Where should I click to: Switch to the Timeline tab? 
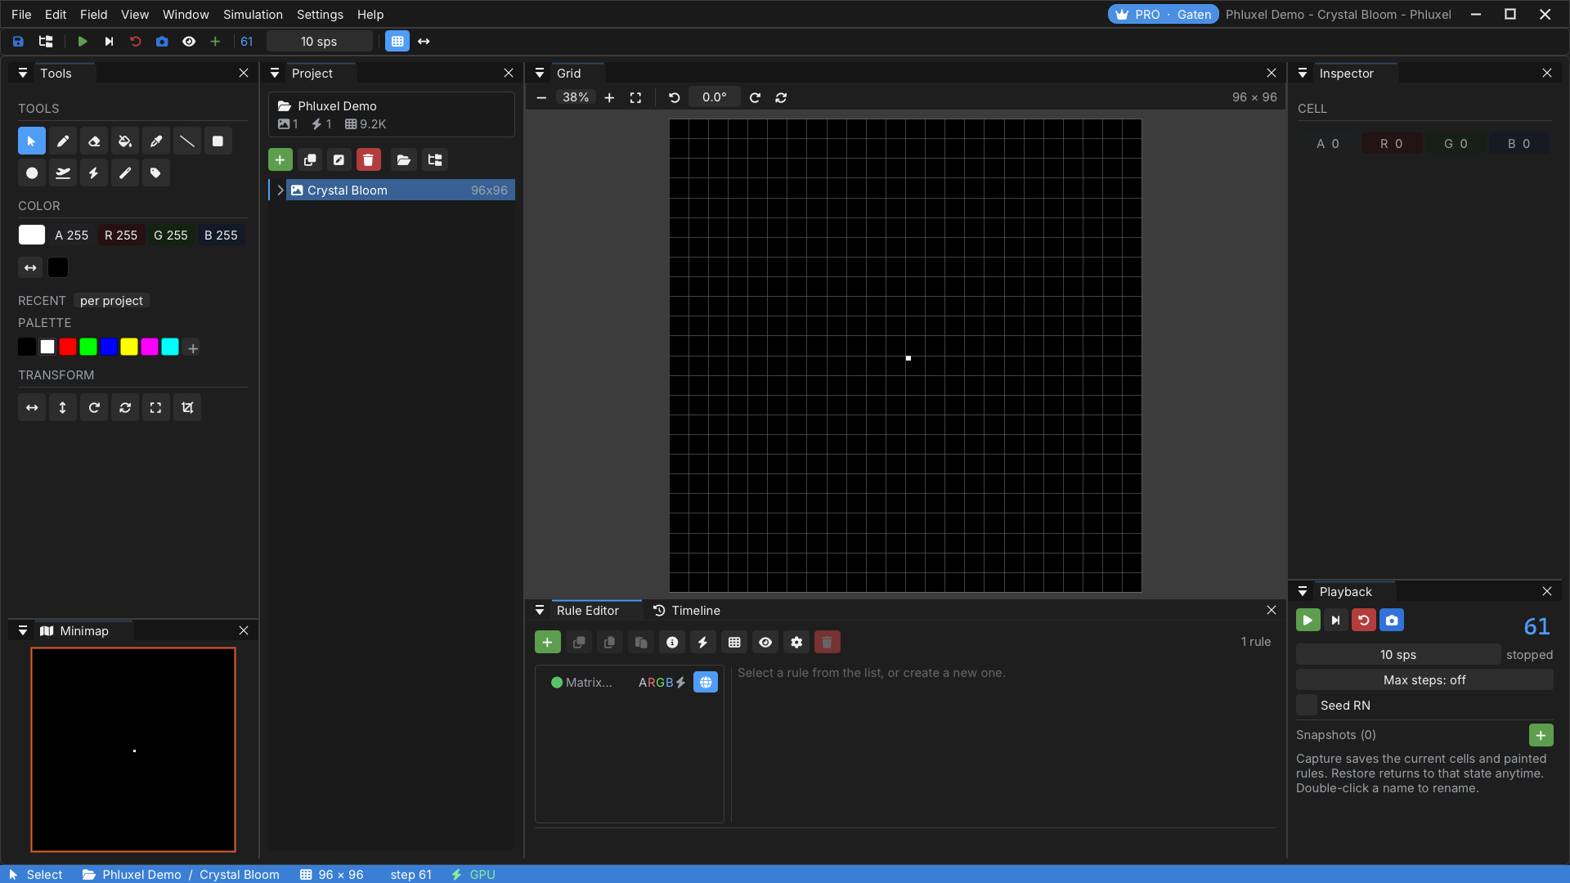coord(687,611)
